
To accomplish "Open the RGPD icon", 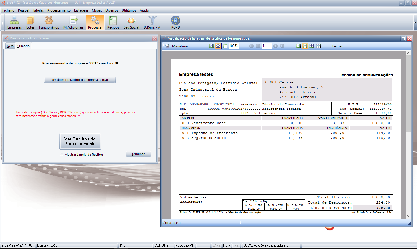I will click(x=175, y=23).
